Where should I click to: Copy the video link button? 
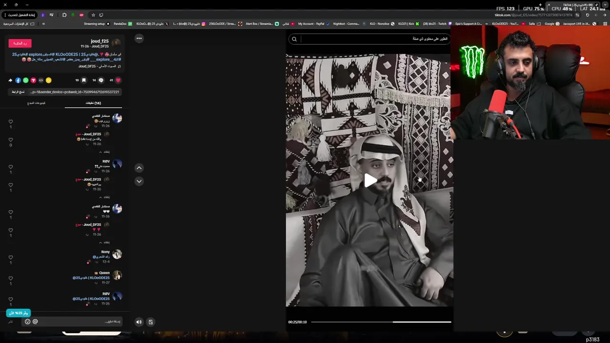(x=18, y=92)
